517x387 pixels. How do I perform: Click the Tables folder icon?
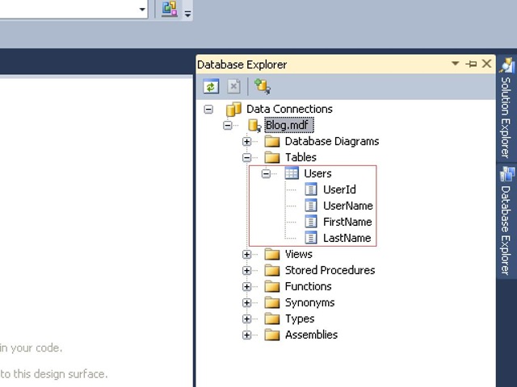(272, 158)
